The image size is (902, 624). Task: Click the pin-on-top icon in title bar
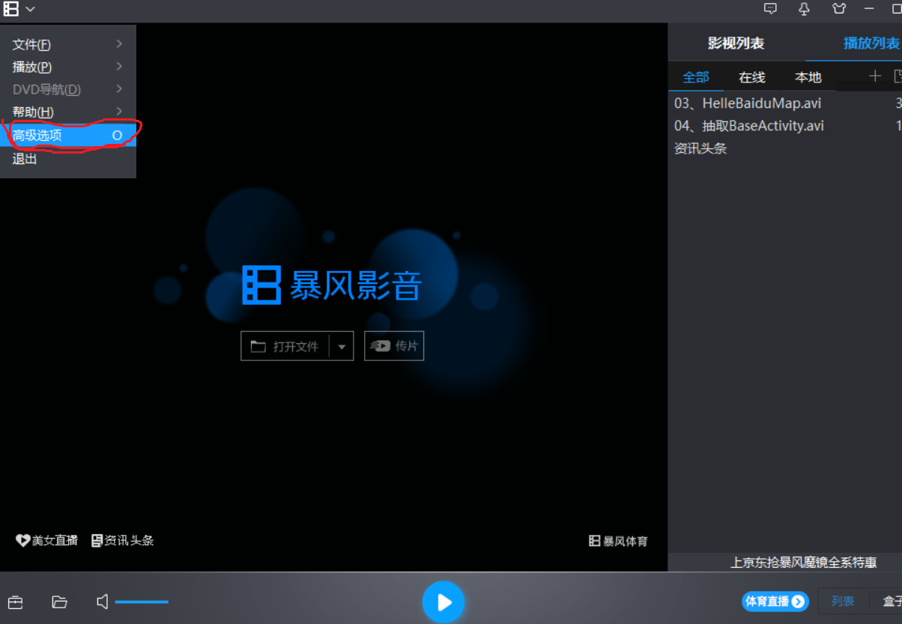tap(805, 9)
